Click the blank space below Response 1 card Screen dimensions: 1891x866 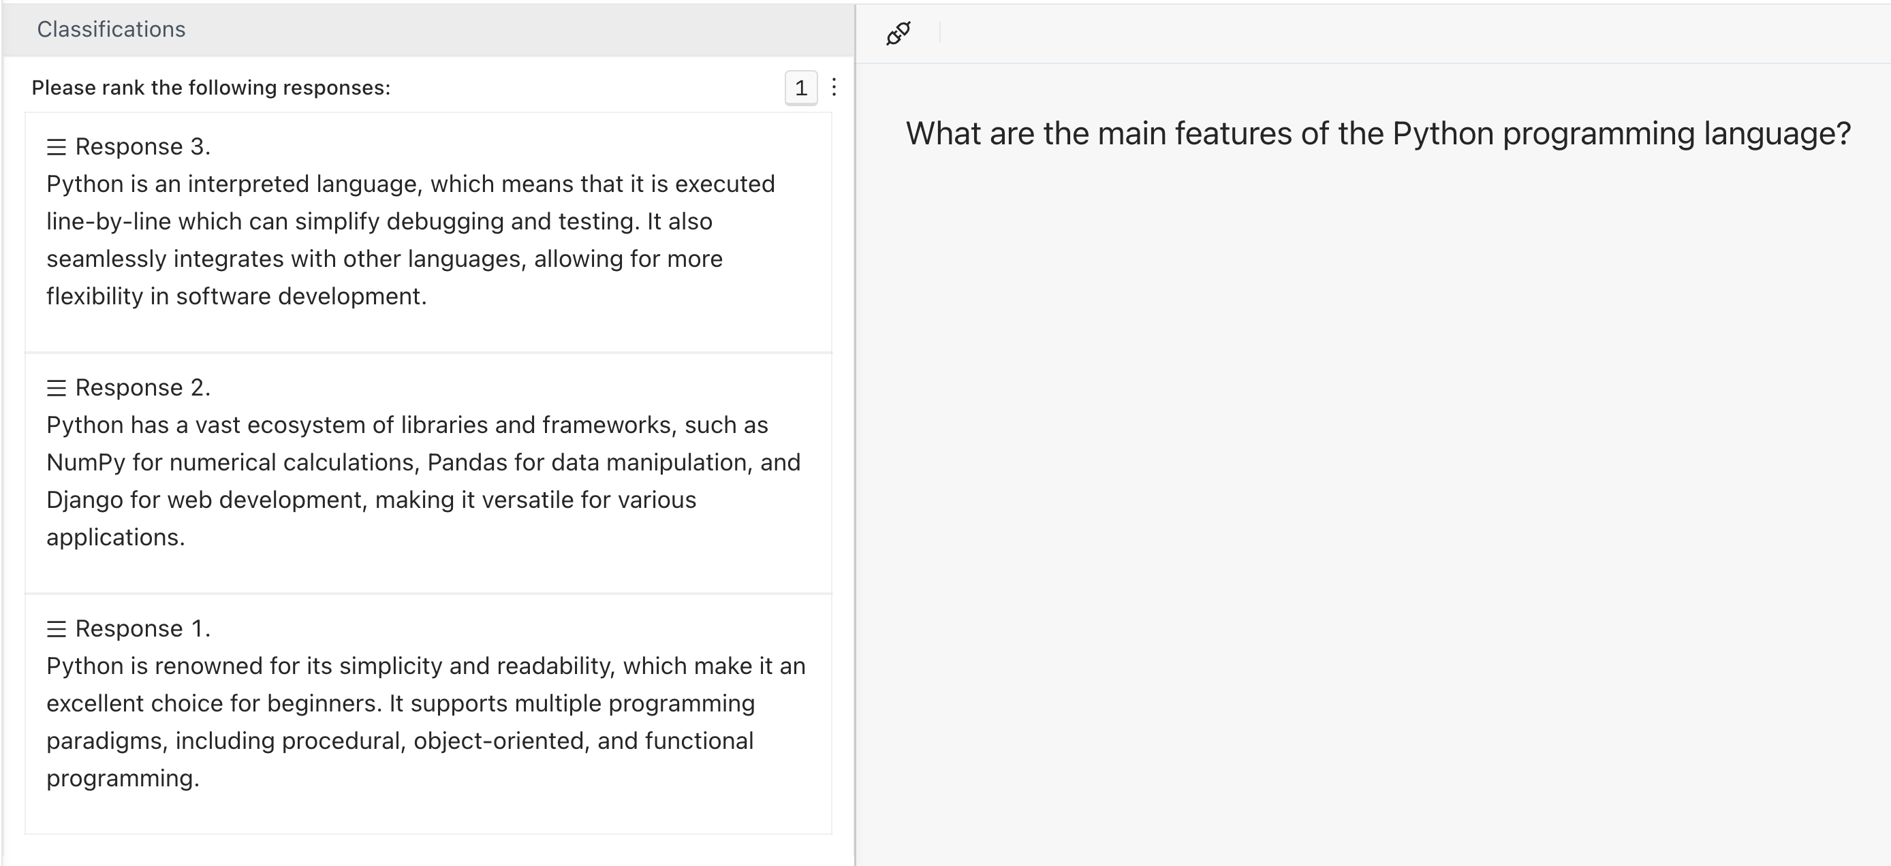tap(428, 850)
